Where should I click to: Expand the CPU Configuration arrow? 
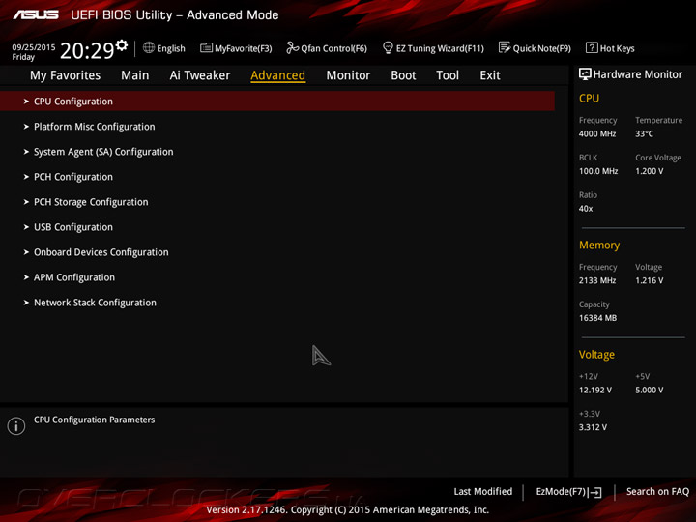click(x=26, y=101)
